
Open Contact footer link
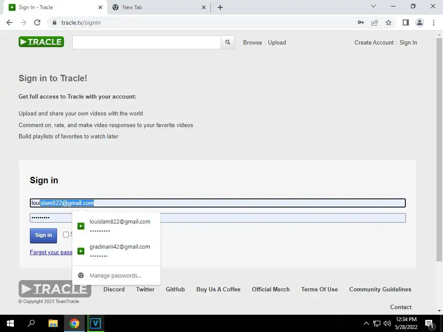[x=401, y=307]
